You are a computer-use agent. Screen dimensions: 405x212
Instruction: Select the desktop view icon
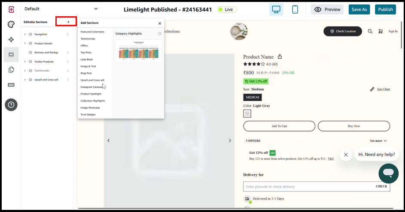276,9
